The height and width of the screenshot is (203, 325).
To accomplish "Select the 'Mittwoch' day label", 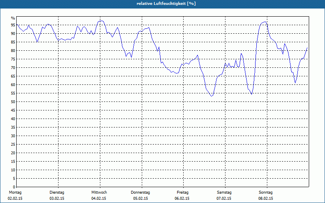I will (x=99, y=192).
